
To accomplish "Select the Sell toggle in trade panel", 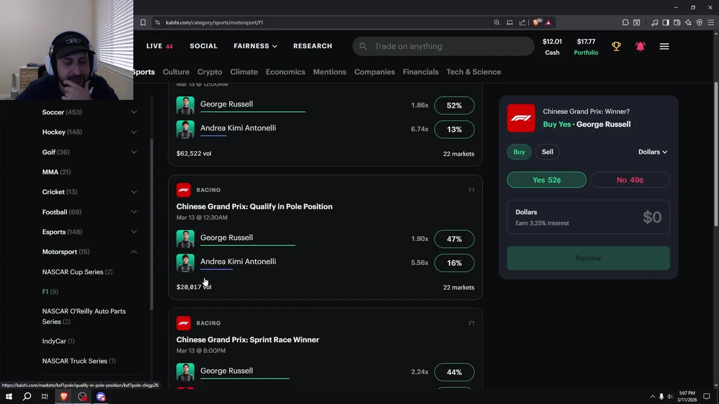I will [548, 151].
